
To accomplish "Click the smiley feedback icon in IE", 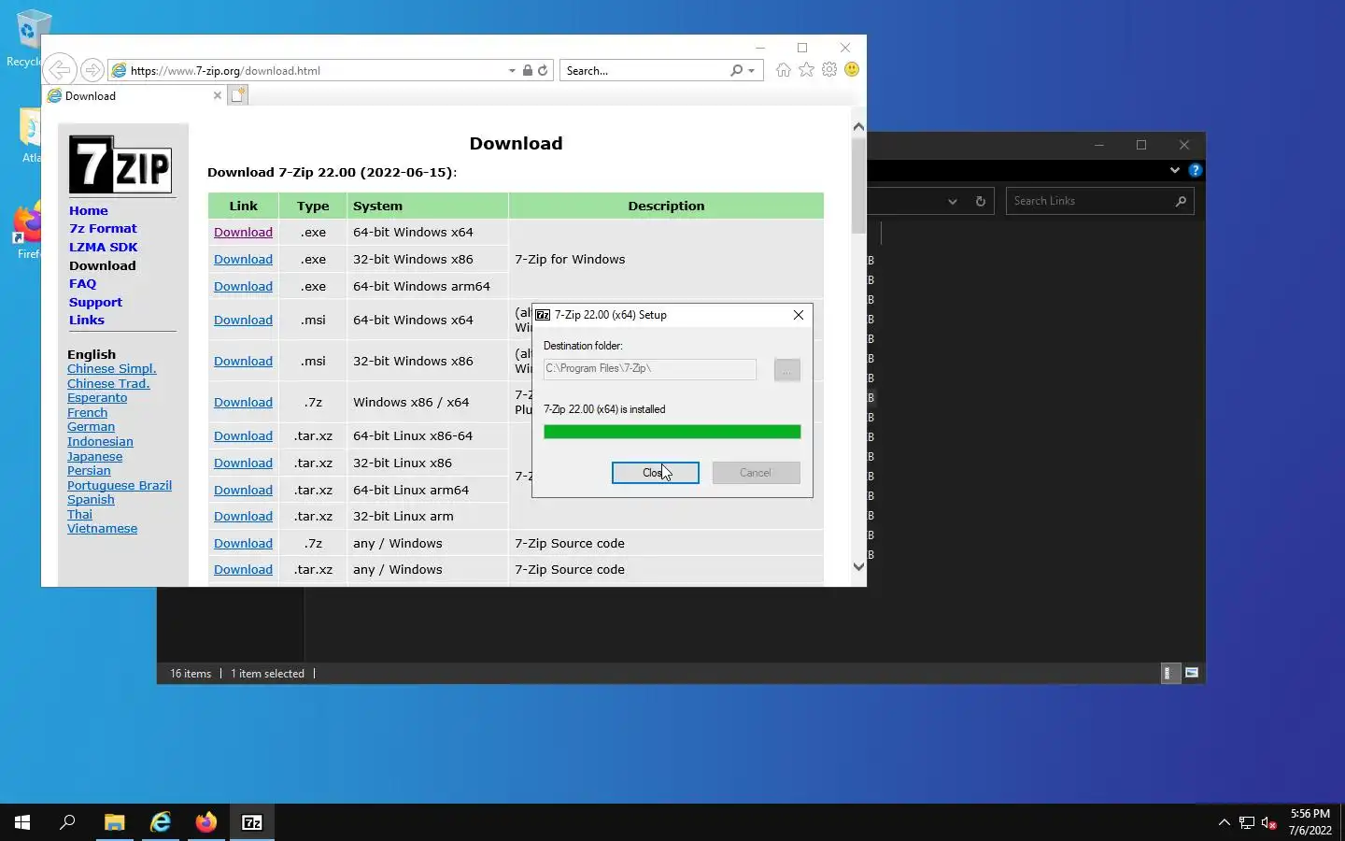I will (x=852, y=70).
